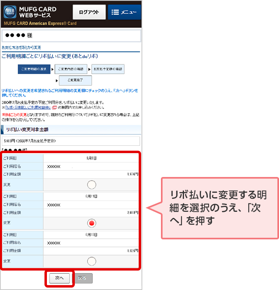Click the cardholder name box showing 様

tap(71, 35)
